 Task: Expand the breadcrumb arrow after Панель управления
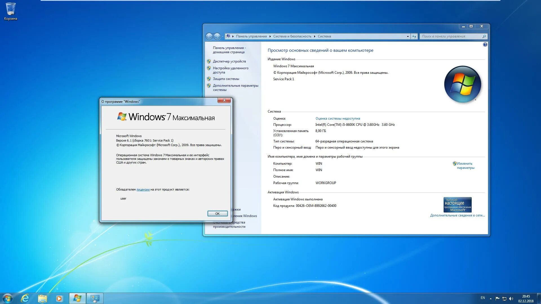(x=270, y=36)
